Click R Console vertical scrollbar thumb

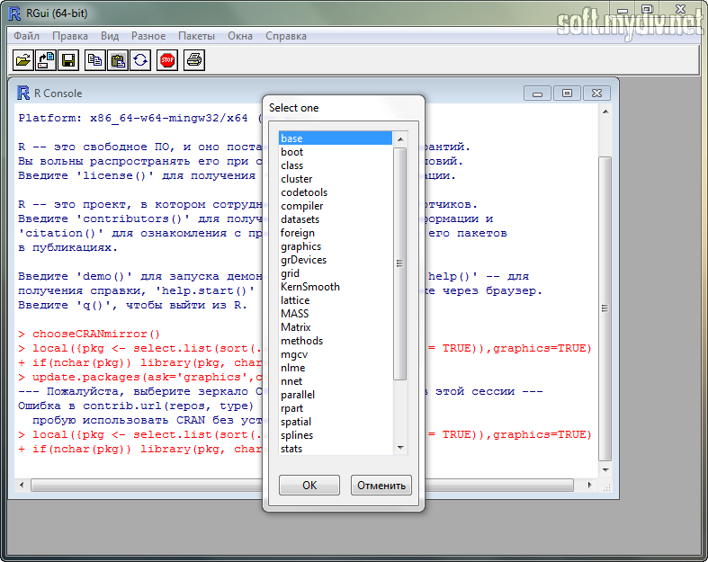click(605, 308)
